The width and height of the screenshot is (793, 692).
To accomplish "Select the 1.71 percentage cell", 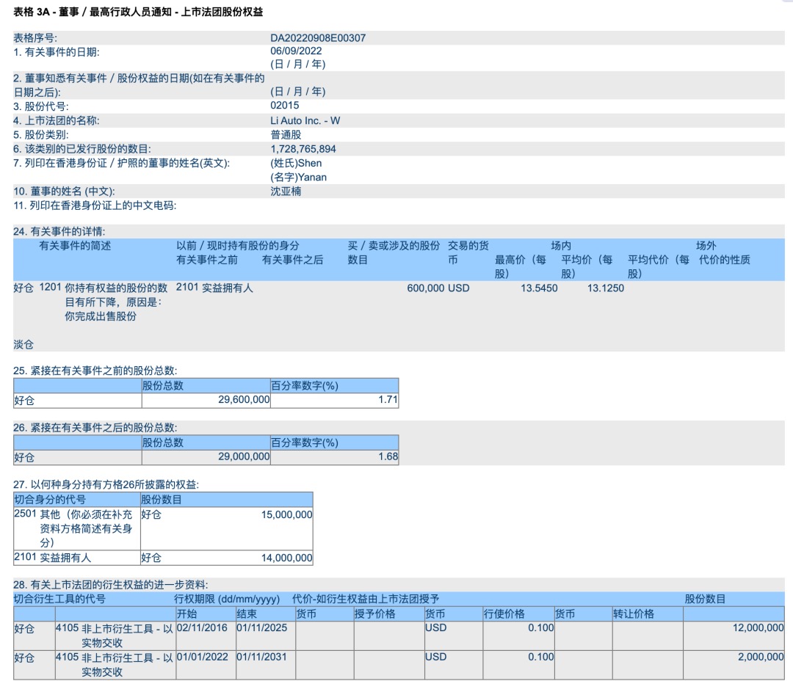I will point(388,400).
